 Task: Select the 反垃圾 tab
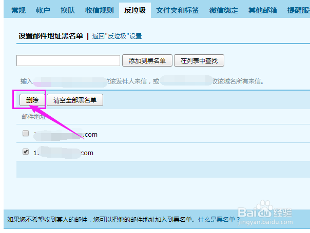tap(135, 10)
